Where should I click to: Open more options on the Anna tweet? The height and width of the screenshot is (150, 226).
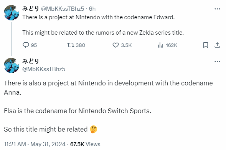[x=217, y=62]
